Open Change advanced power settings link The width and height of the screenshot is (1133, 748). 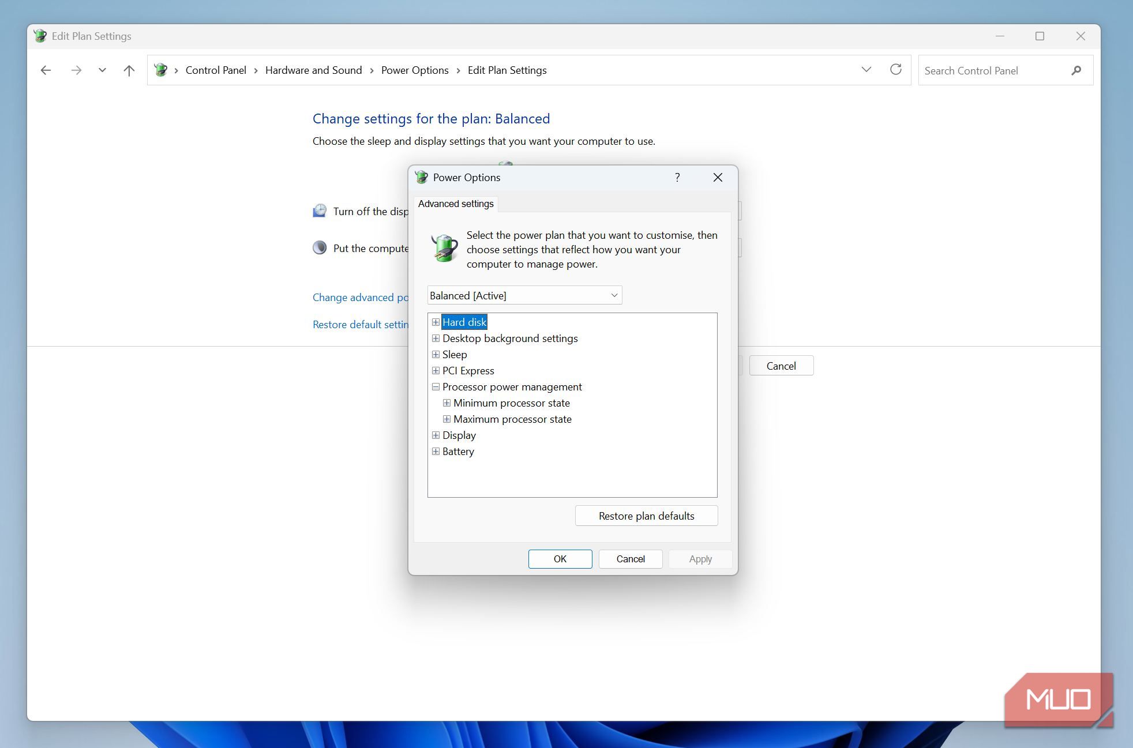click(361, 298)
